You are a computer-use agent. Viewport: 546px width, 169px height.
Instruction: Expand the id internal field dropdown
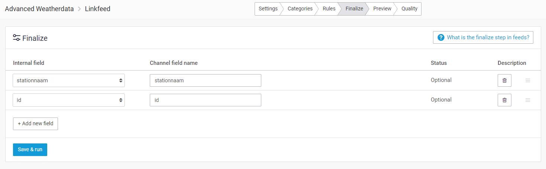pyautogui.click(x=69, y=100)
